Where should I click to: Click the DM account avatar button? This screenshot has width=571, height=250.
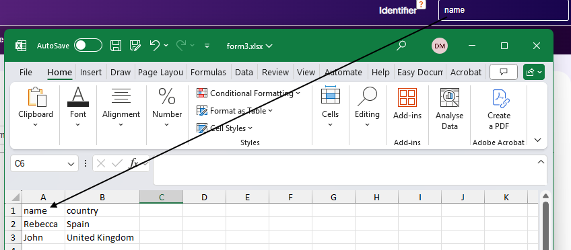pos(440,46)
